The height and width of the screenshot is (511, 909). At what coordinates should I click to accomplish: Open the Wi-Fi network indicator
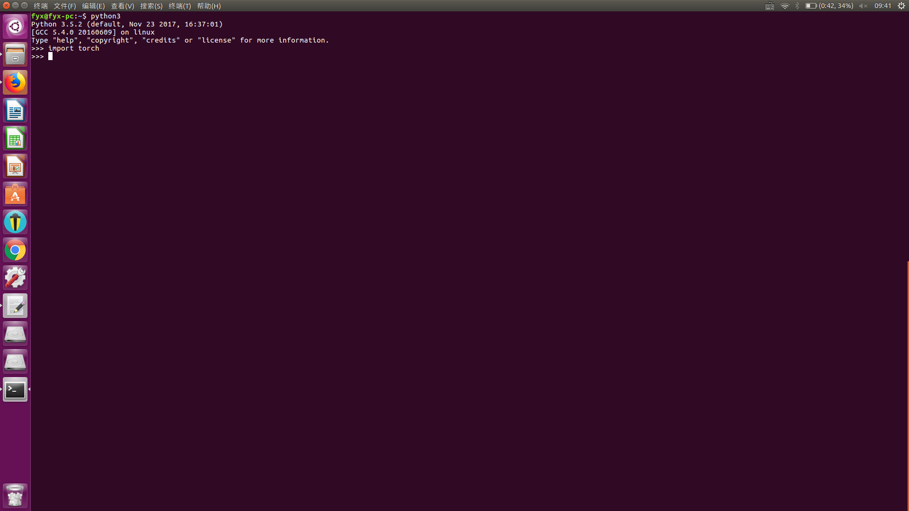click(x=785, y=6)
